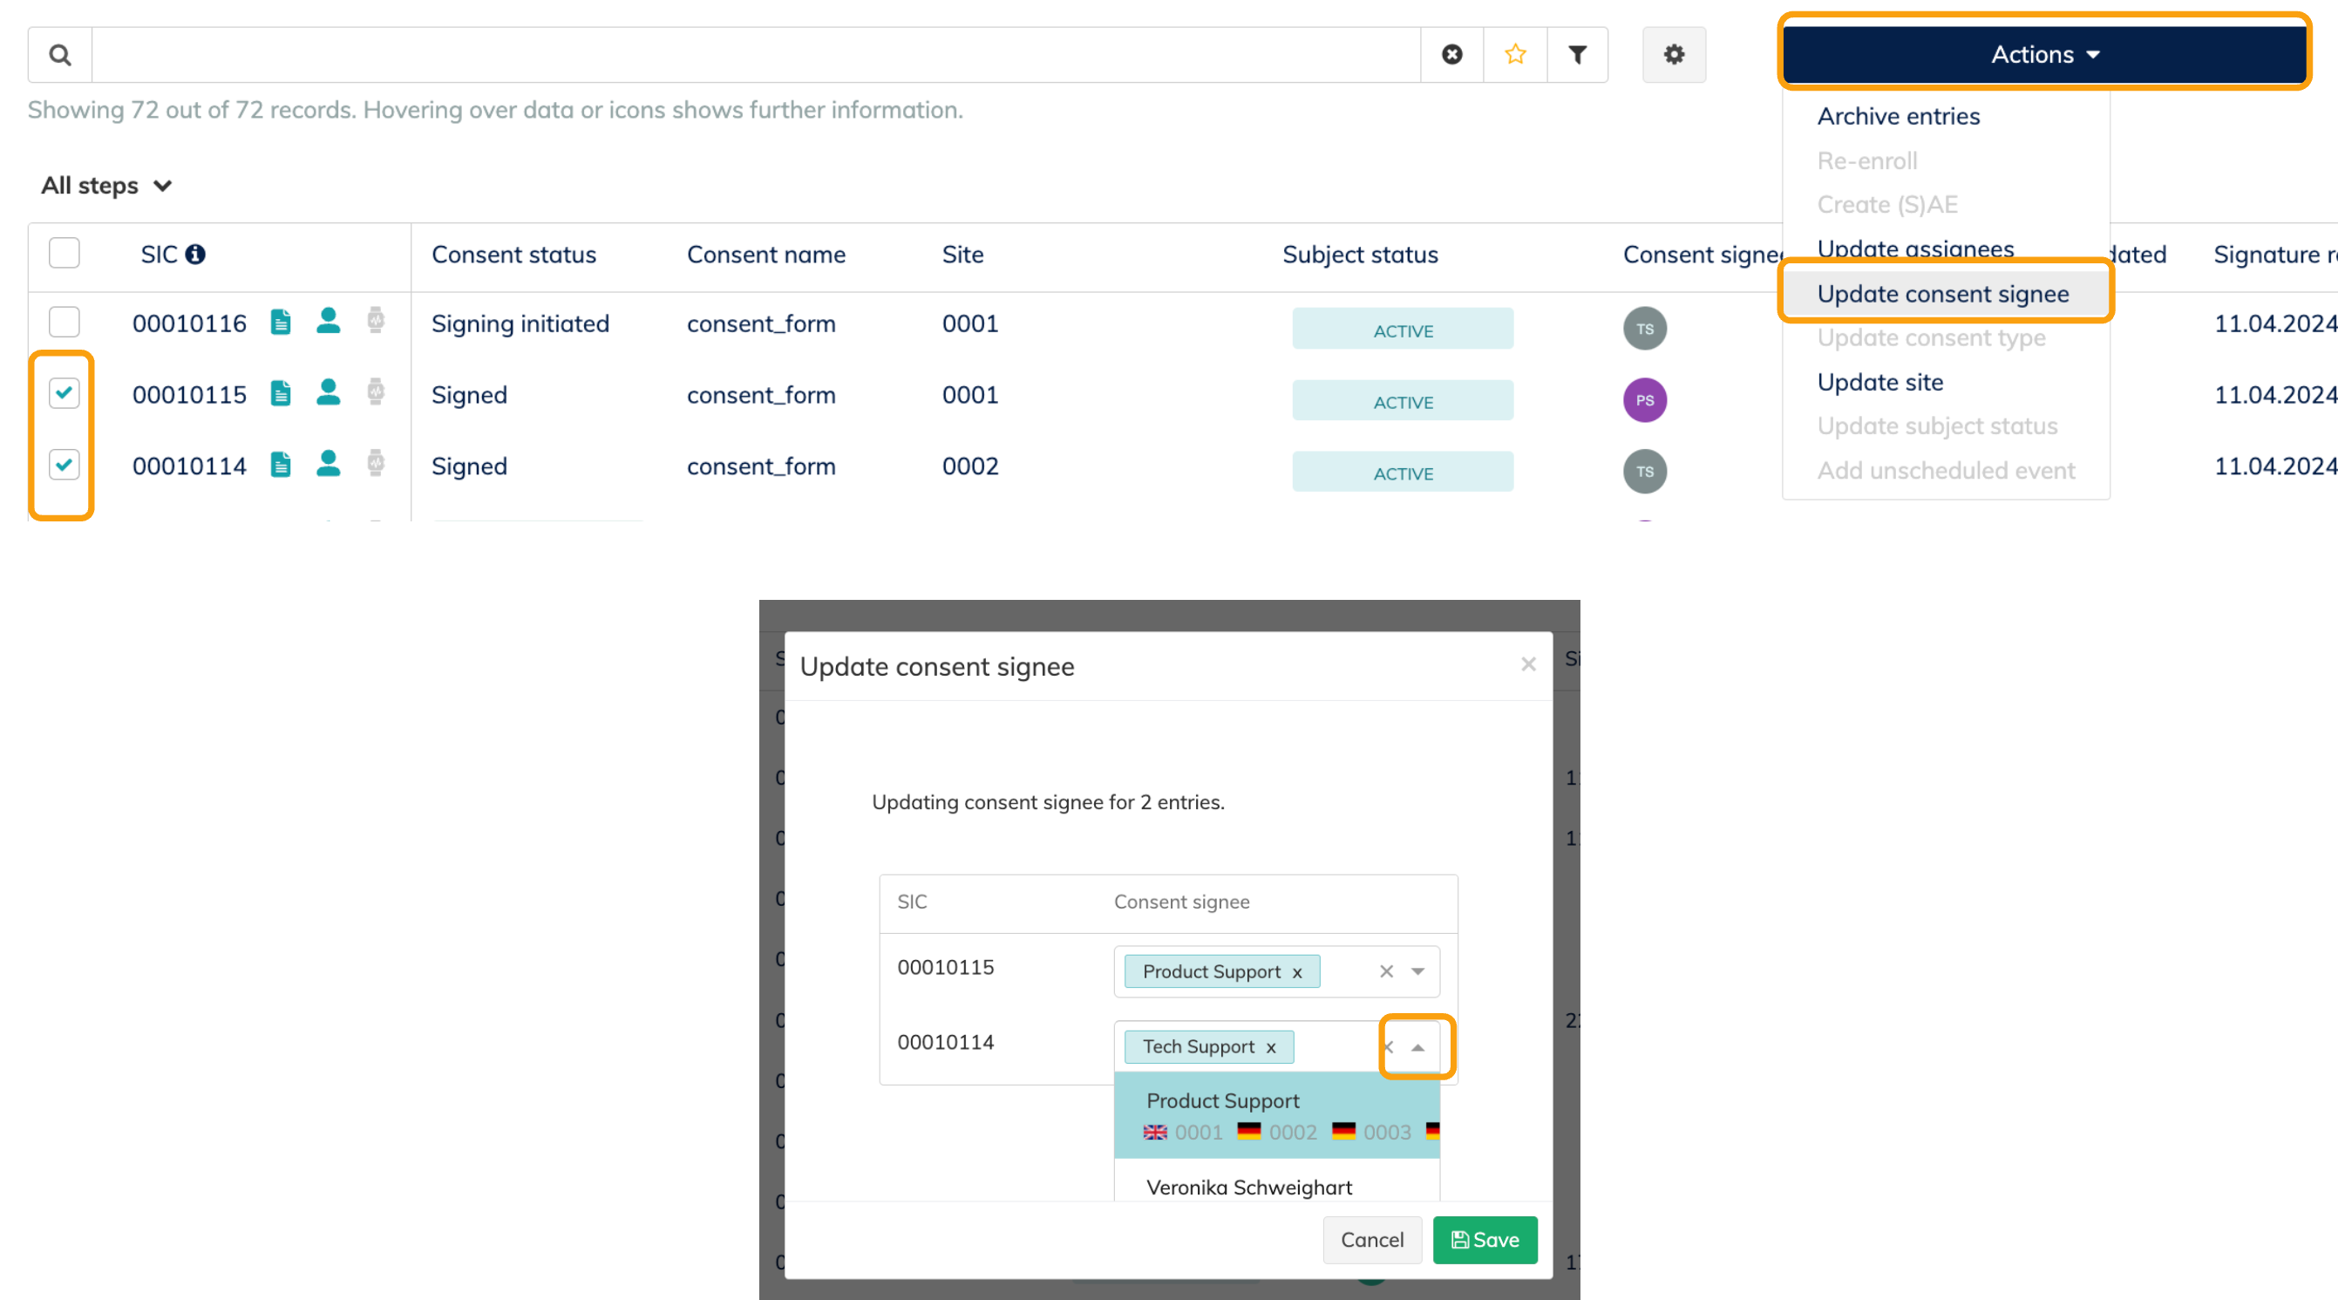This screenshot has width=2338, height=1300.
Task: Click watch icon for SIC 00010114
Action: pos(376,465)
